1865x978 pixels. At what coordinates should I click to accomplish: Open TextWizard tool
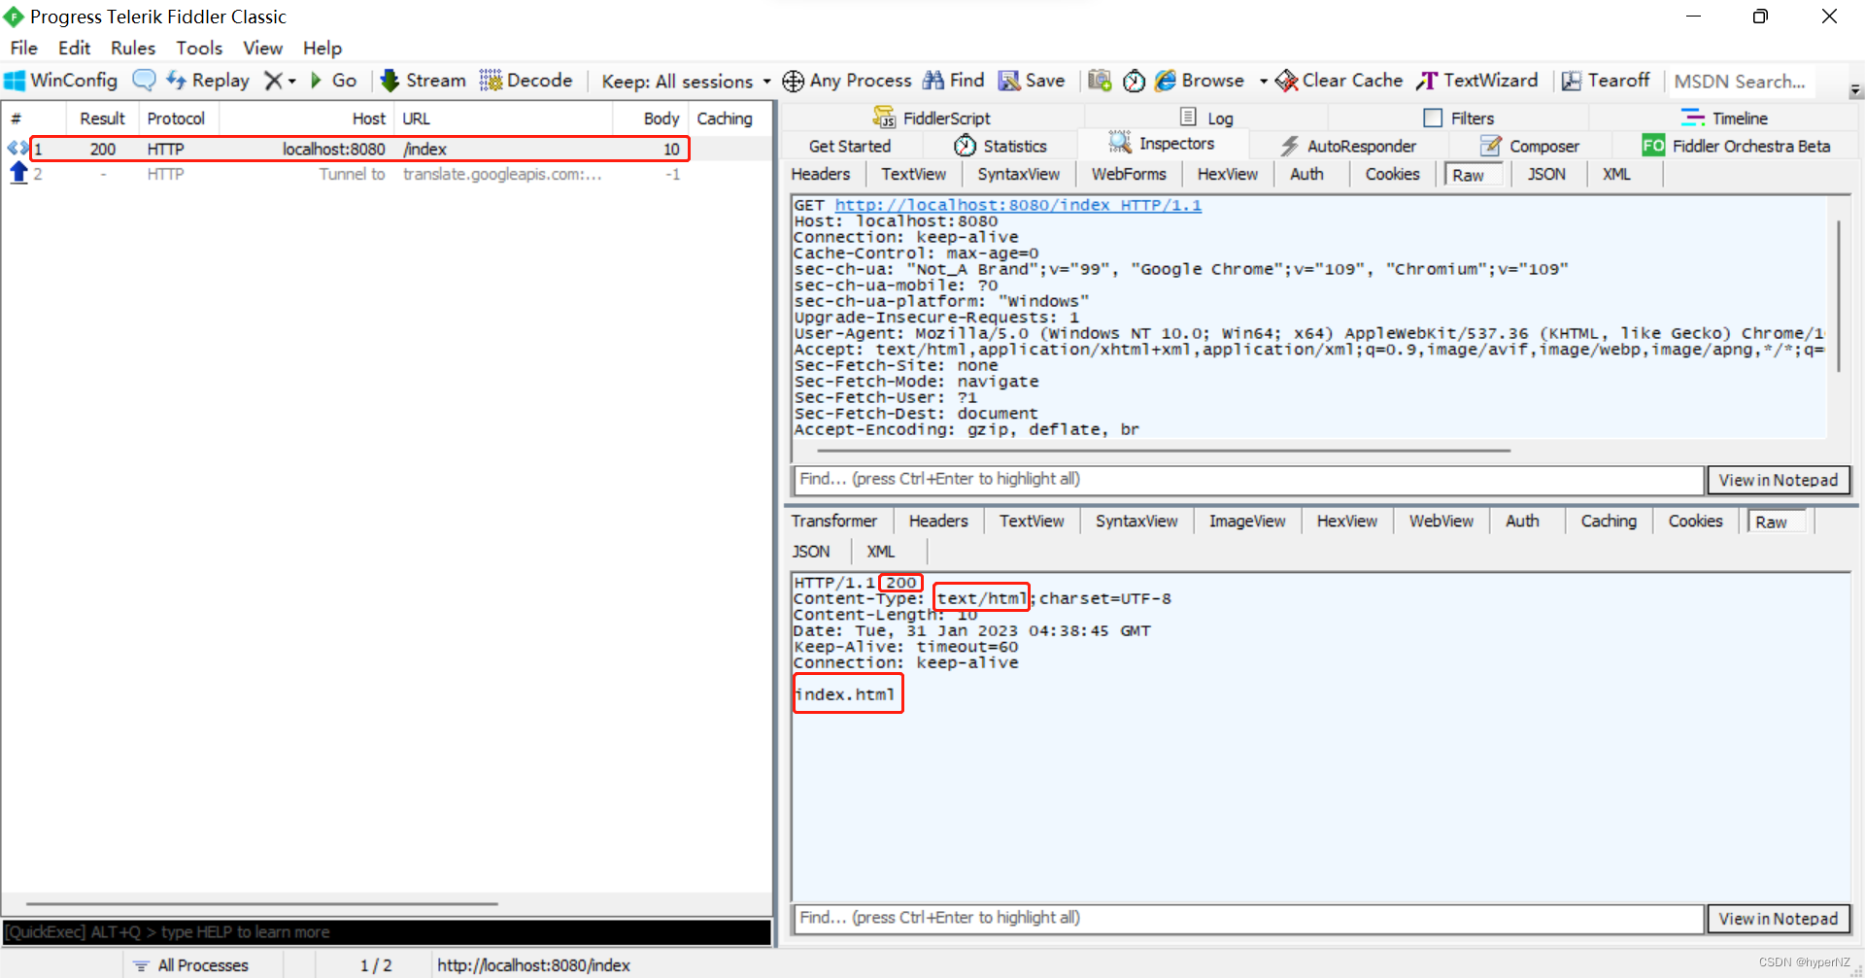1477,81
